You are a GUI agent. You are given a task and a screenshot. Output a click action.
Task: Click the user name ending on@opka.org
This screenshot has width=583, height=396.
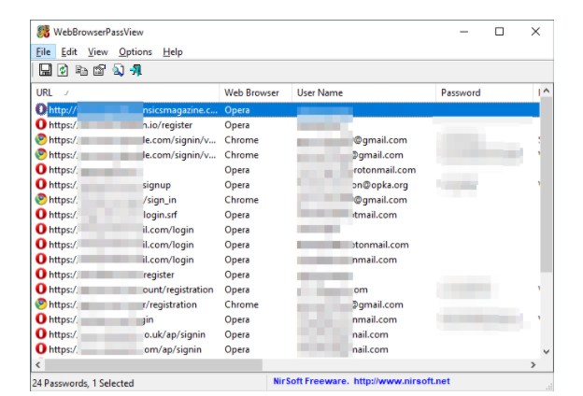coord(352,185)
